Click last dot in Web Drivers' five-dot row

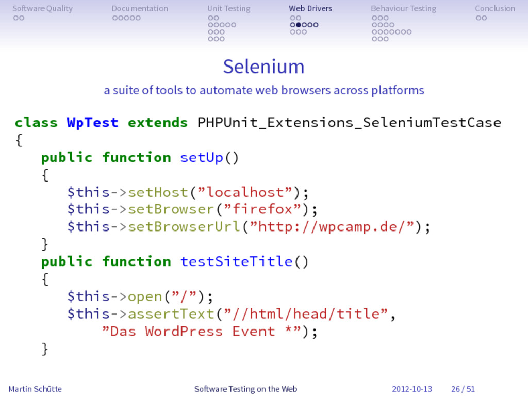316,25
